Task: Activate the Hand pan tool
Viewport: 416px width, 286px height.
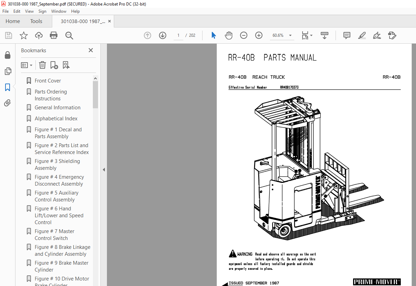Action: (x=229, y=35)
